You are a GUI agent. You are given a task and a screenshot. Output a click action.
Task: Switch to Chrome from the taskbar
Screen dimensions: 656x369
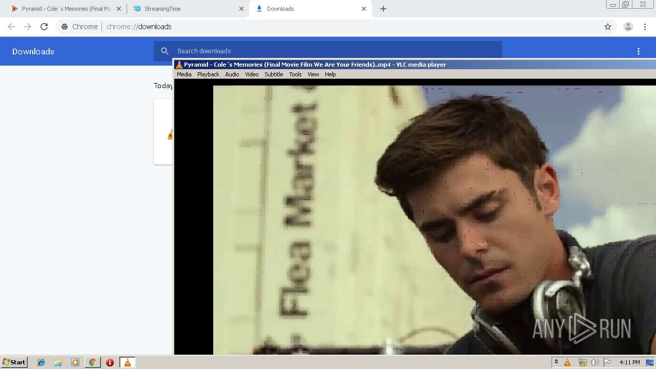click(x=92, y=362)
